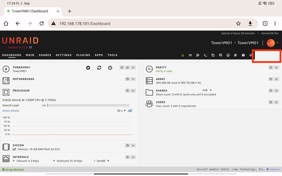This screenshot has height=176, width=282.
Task: Open the Users gear settings
Action: pyautogui.click(x=271, y=102)
